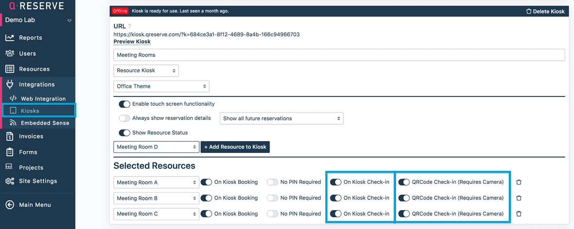The height and width of the screenshot is (229, 574).
Task: Click the Main Menu back arrow icon
Action: [10, 205]
